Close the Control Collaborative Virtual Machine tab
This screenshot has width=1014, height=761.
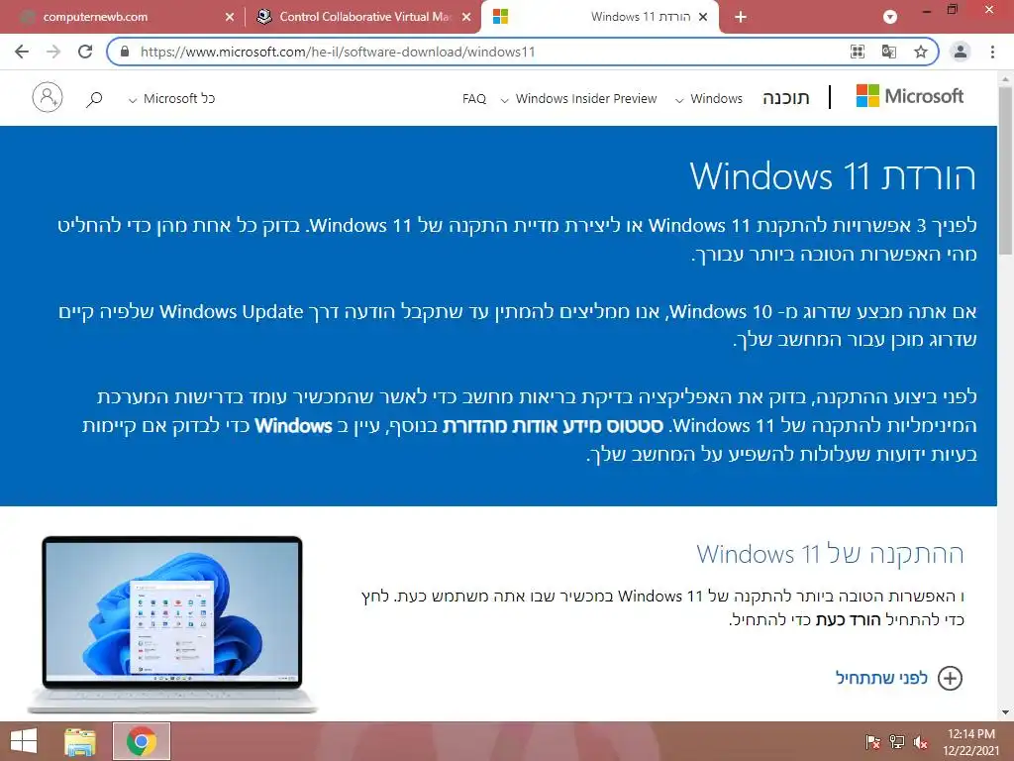[x=466, y=18]
